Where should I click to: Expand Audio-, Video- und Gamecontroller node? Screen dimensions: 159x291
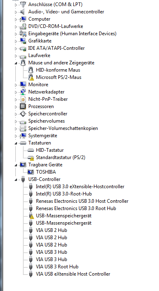(x=16, y=12)
